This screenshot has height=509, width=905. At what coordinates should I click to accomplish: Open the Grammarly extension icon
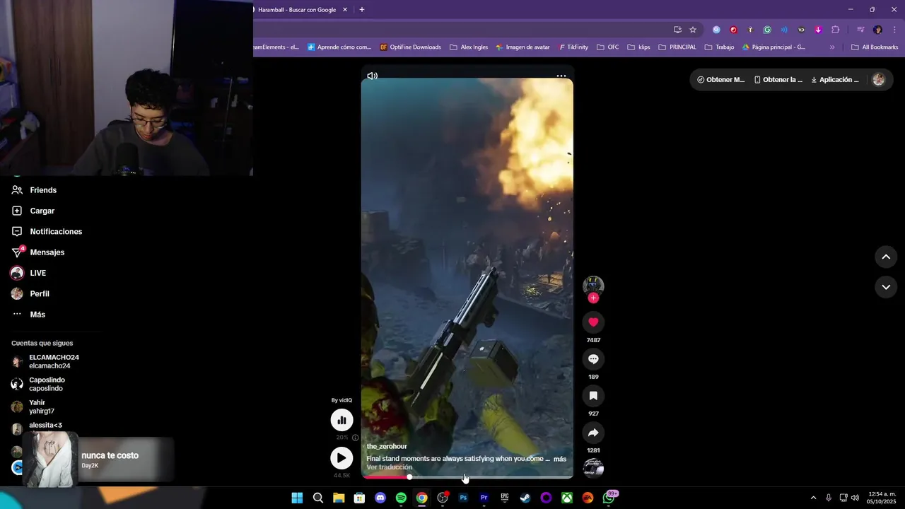click(767, 30)
